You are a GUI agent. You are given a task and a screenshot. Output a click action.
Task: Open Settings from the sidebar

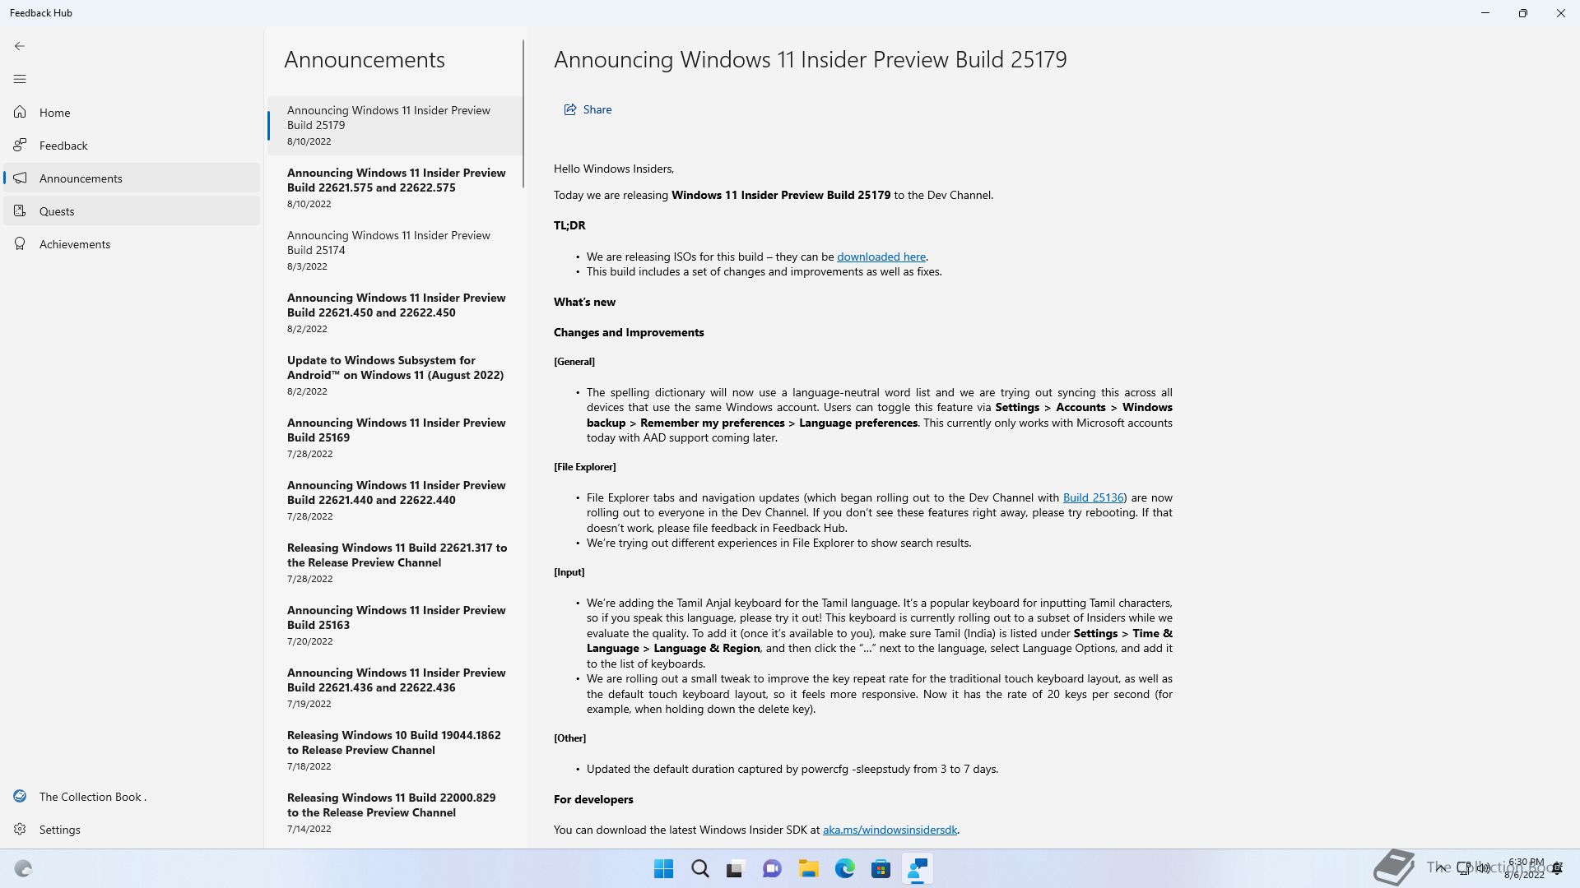point(132,830)
